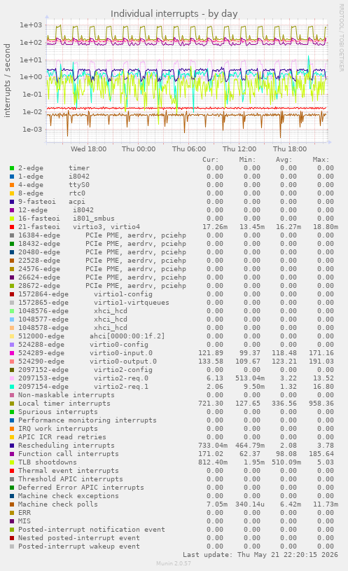348x571 pixels.
Task: Click the red swatch for 21-fasteoi virtio3
Action: point(12,227)
